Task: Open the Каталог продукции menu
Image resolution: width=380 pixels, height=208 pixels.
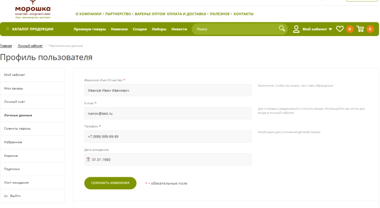Action: click(33, 29)
